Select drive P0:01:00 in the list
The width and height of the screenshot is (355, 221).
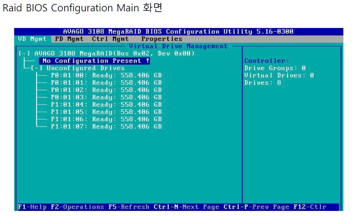(x=106, y=75)
